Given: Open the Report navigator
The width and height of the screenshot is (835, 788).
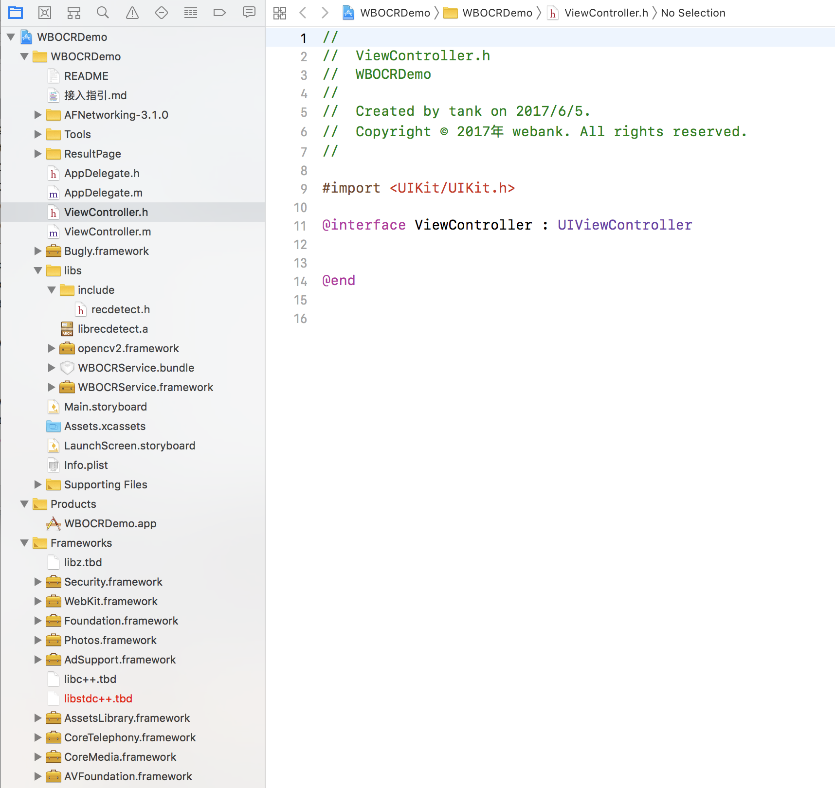Looking at the screenshot, I should [x=249, y=13].
